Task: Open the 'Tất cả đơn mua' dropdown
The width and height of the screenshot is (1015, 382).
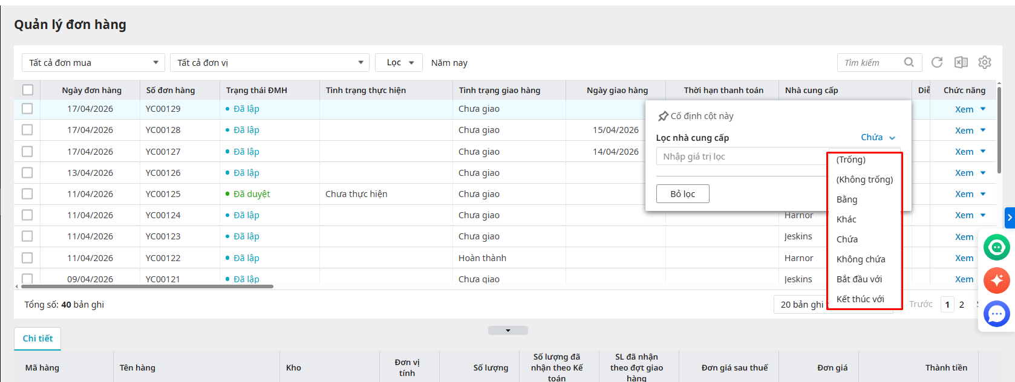Action: pos(93,63)
